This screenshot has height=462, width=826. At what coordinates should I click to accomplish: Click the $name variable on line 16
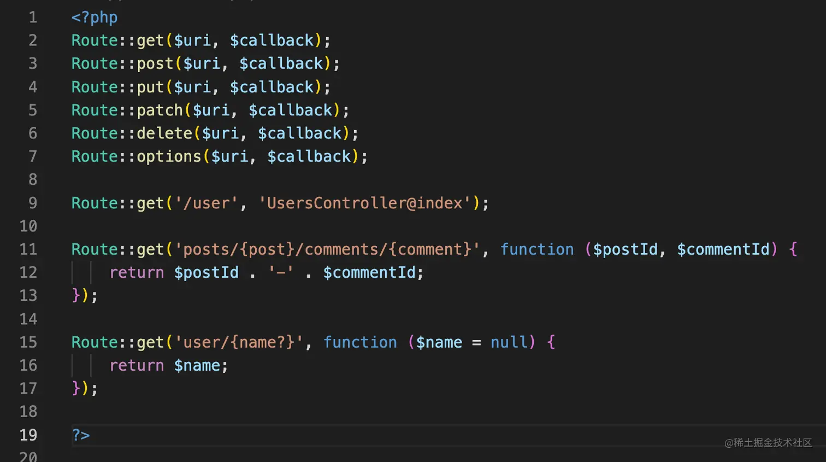pos(197,366)
